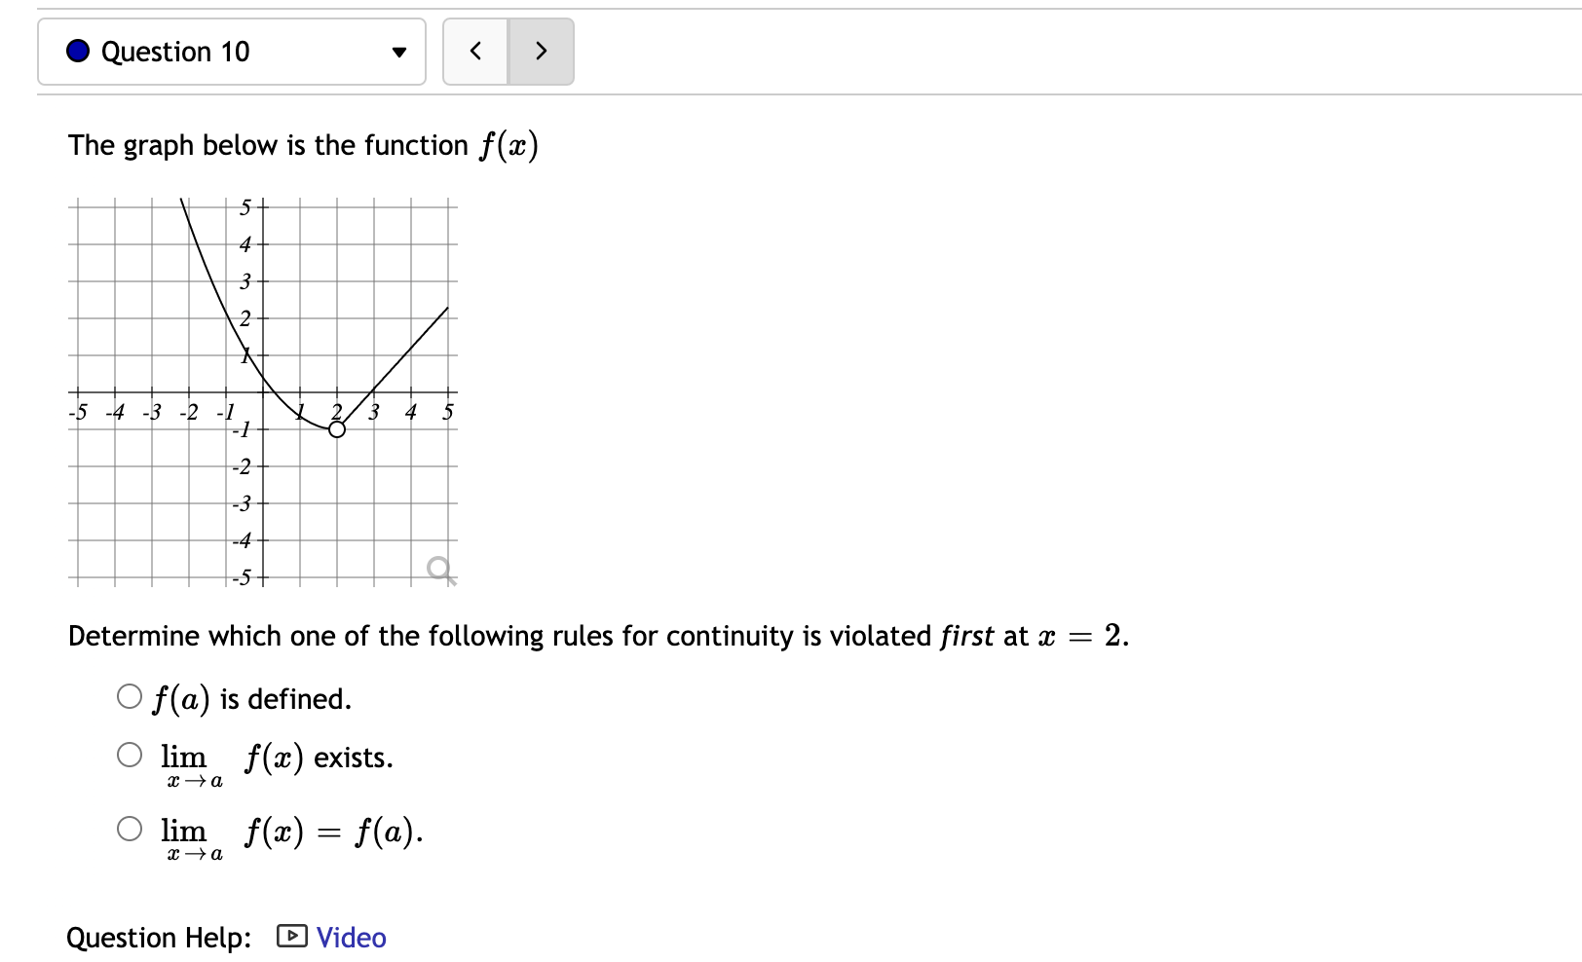Click the caret icon in the question selector
The image size is (1582, 962).
pos(398,54)
